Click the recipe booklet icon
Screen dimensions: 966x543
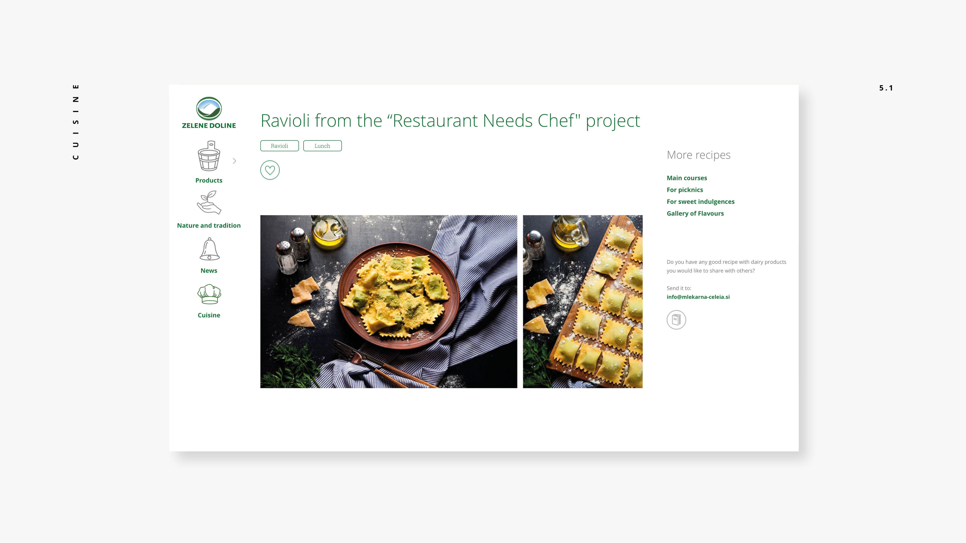click(x=676, y=320)
